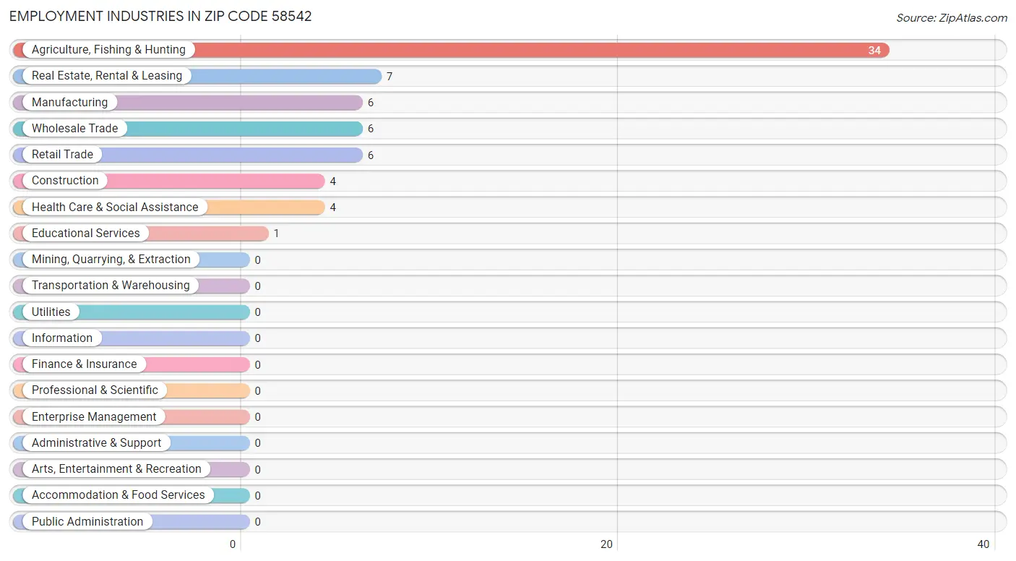Image resolution: width=1016 pixels, height=561 pixels.
Task: Click the Educational Services label
Action: [86, 234]
